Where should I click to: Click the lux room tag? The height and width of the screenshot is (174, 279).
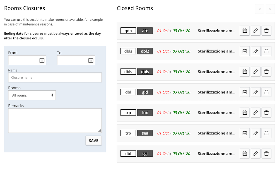[145, 112]
